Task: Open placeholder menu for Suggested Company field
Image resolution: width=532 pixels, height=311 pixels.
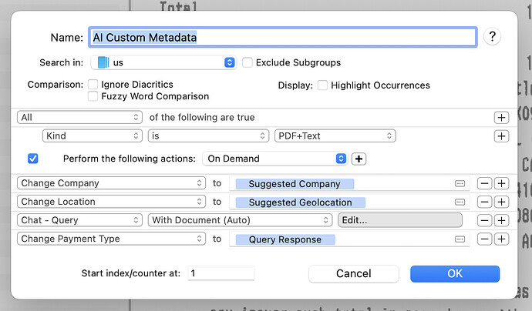Action: [x=460, y=184]
